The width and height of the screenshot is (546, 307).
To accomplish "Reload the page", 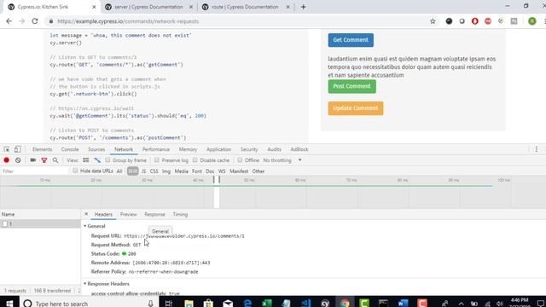I will coord(35,21).
